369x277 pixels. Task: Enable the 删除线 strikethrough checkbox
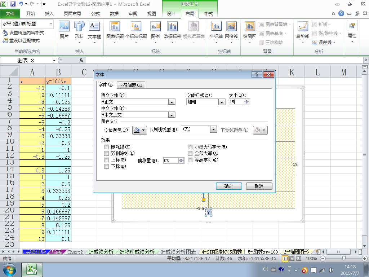[106, 147]
